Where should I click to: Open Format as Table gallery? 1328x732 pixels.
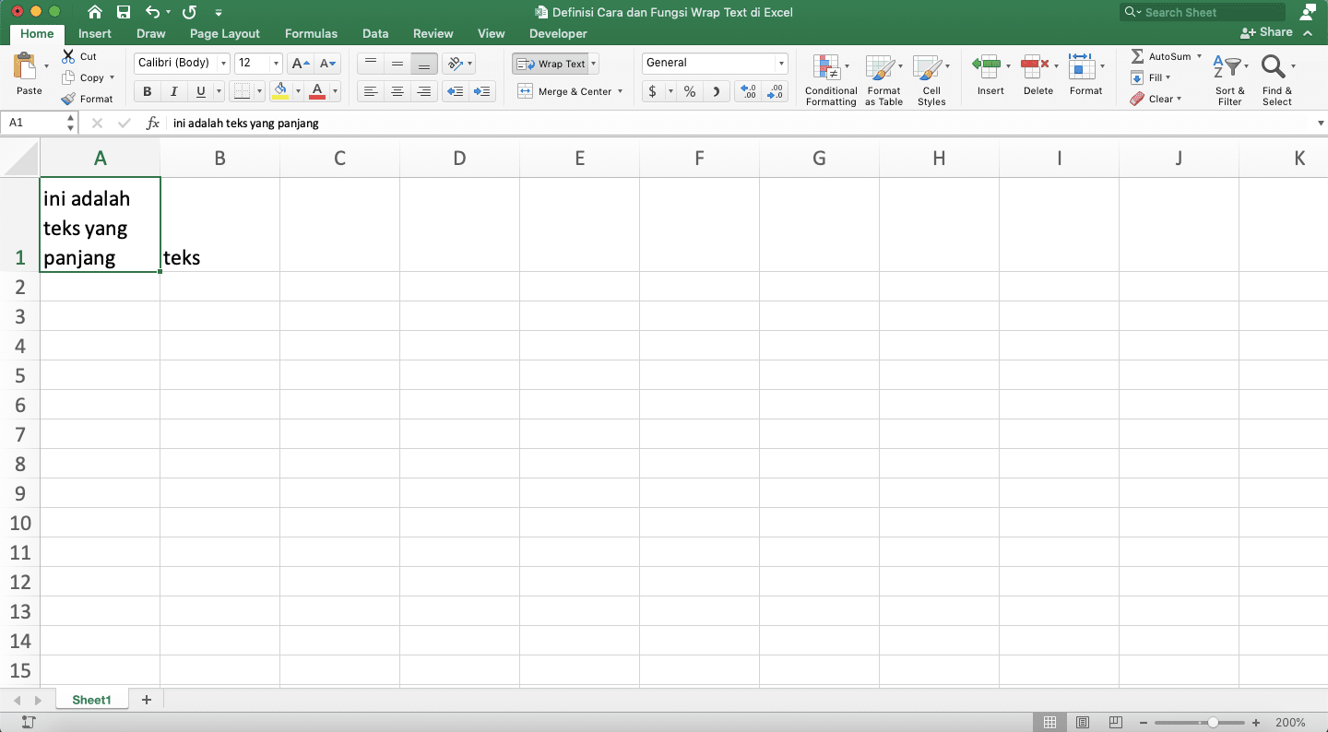(x=883, y=80)
